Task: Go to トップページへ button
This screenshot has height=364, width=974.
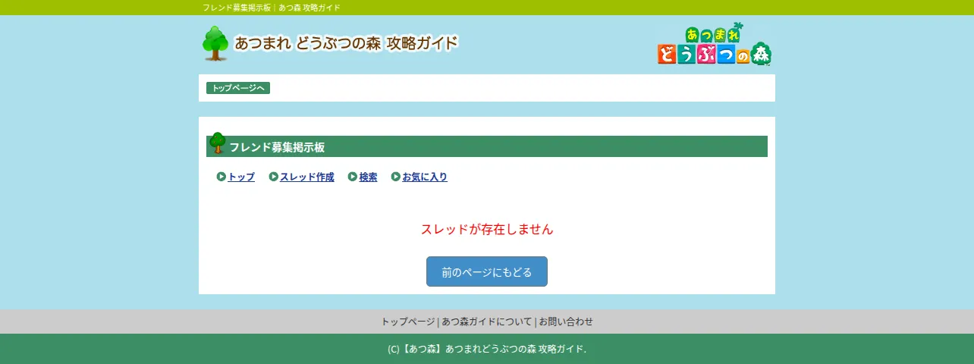Action: click(x=238, y=88)
